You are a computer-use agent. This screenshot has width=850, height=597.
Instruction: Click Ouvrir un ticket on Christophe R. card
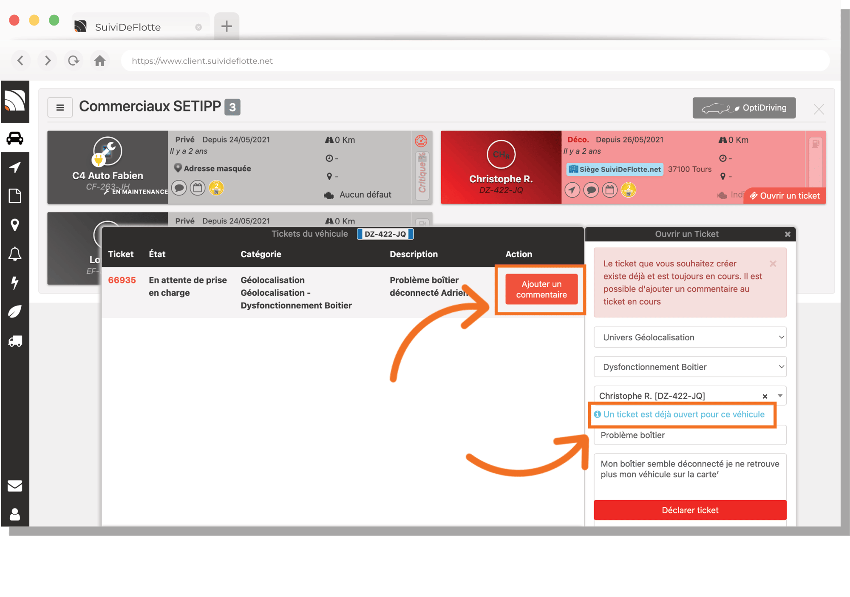785,195
